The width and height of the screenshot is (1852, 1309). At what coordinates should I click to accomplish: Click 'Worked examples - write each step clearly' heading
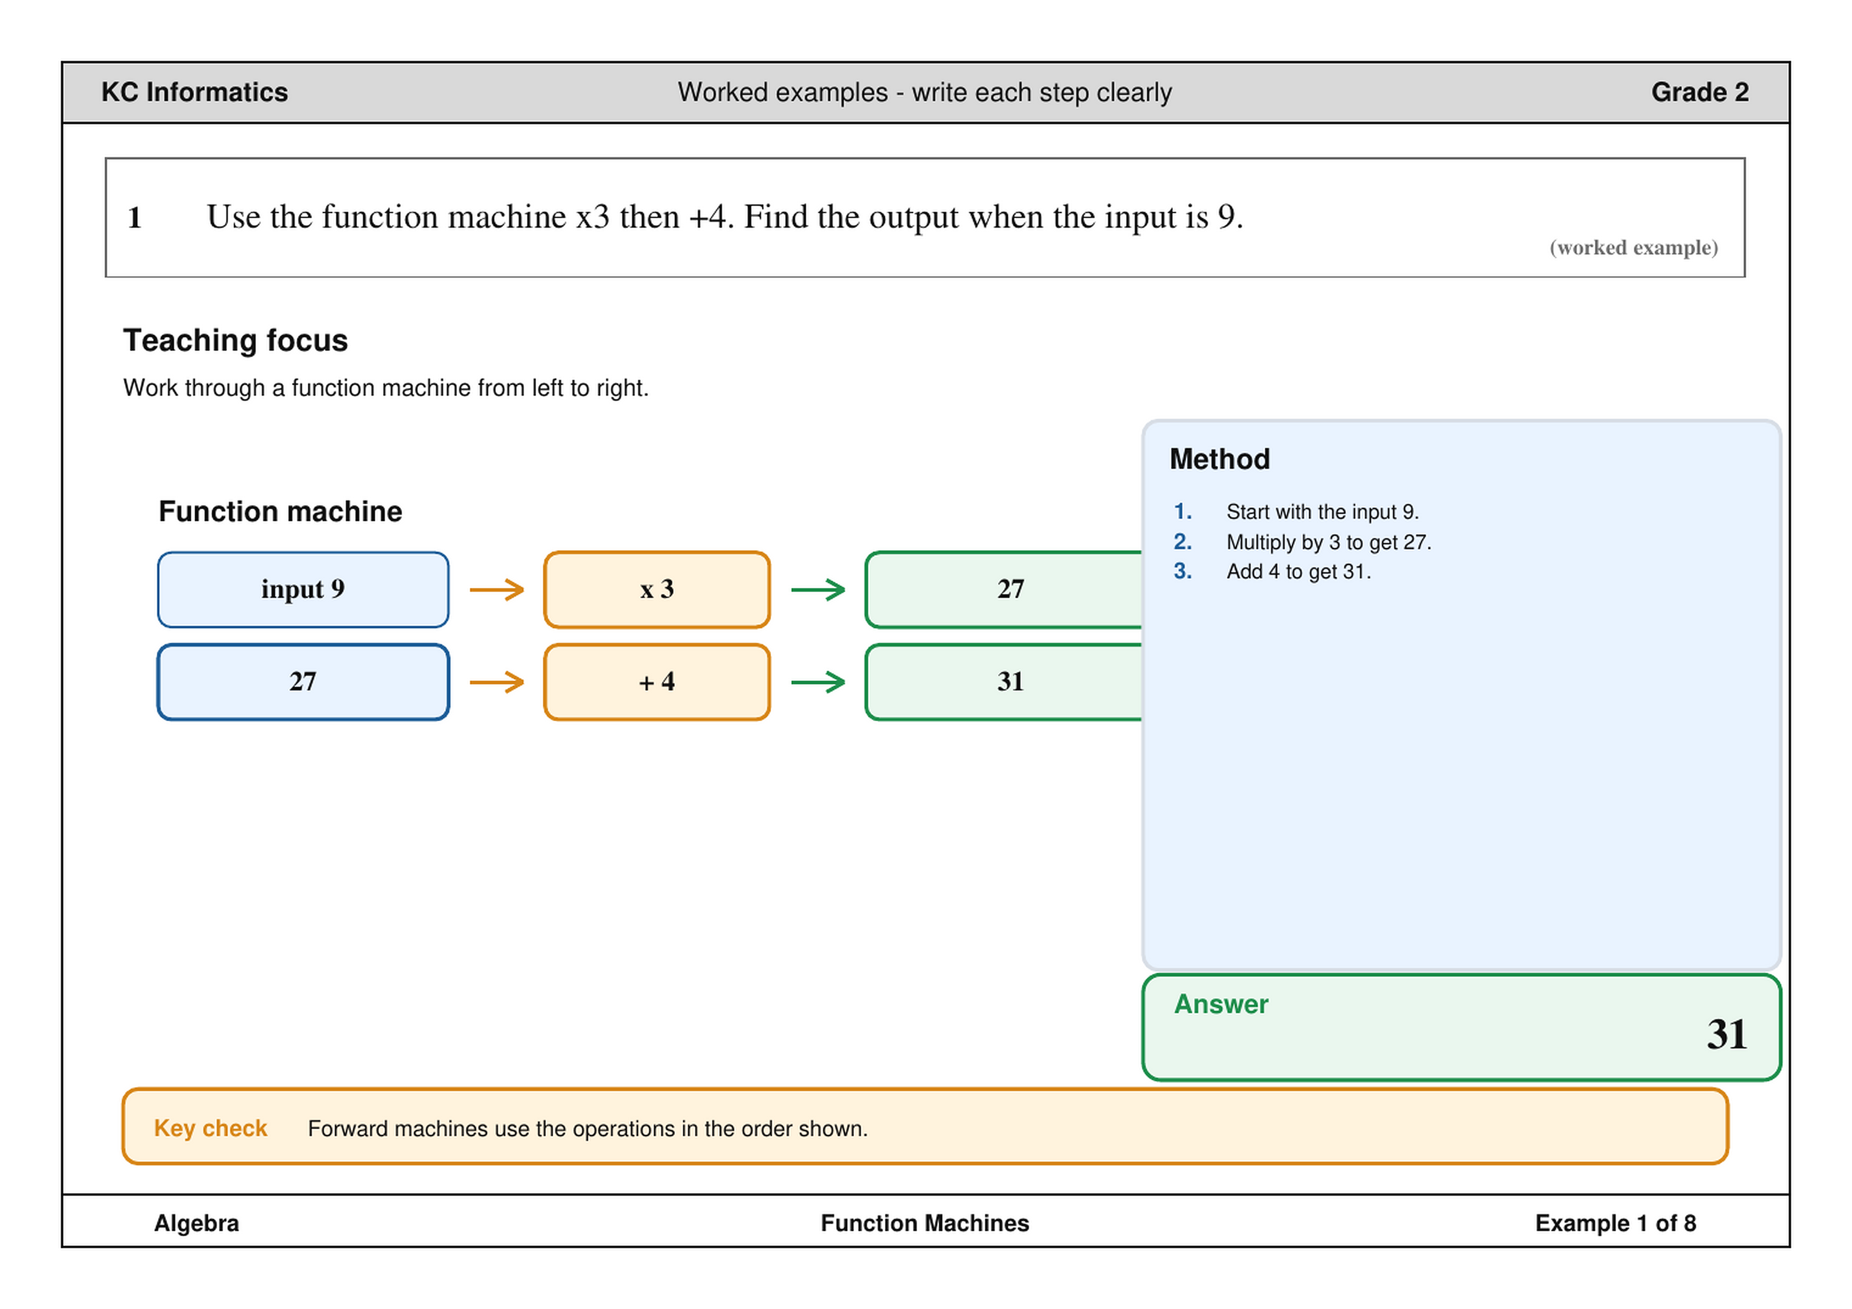[924, 93]
